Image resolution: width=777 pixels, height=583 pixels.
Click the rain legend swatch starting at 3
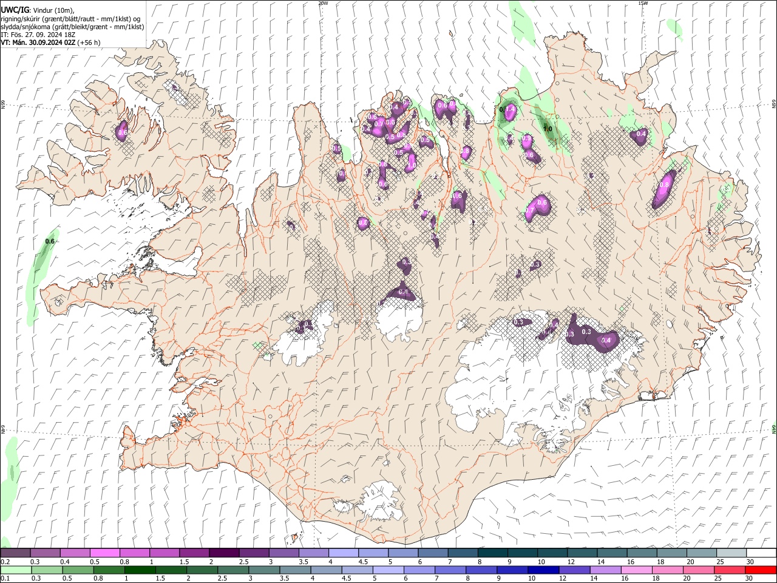coord(265,570)
